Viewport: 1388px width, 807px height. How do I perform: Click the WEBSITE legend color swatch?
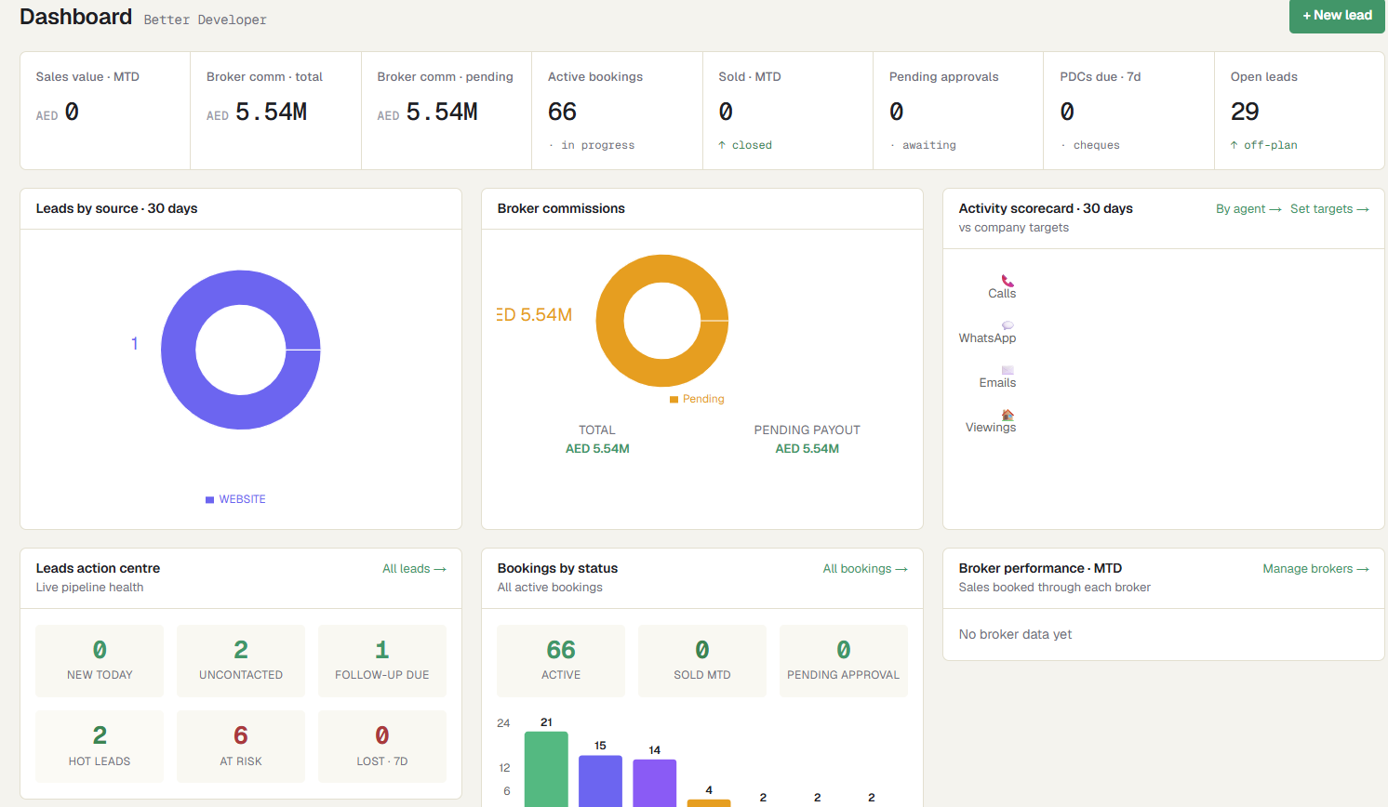(210, 500)
